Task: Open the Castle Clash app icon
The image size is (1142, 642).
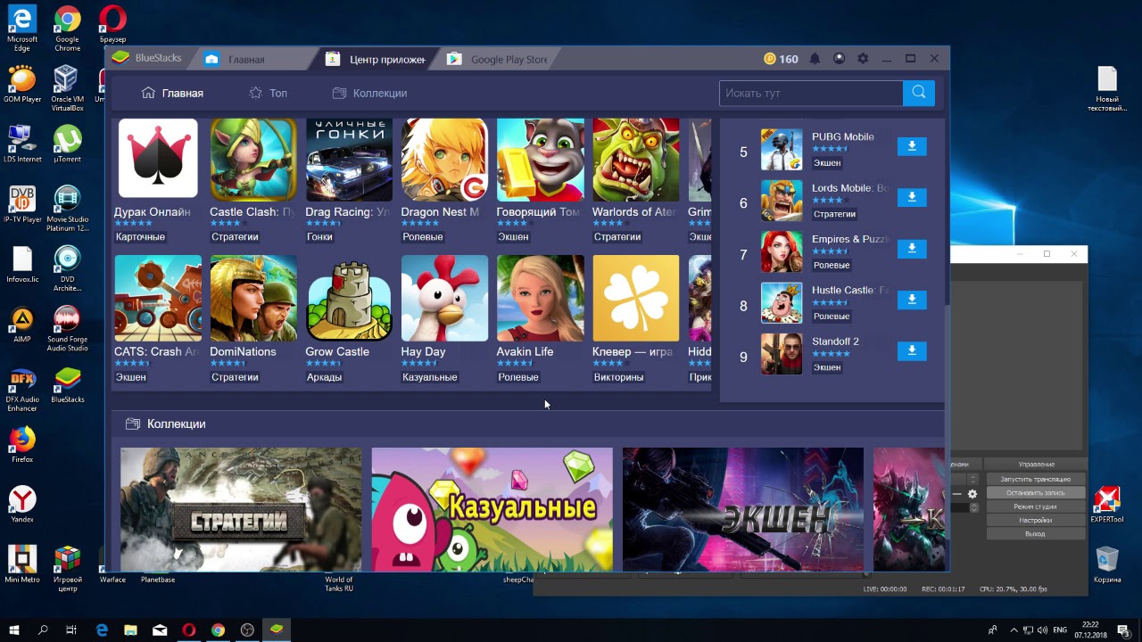Action: [253, 159]
